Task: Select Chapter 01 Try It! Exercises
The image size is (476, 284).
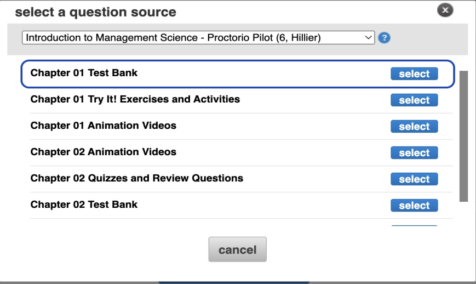Action: tap(414, 100)
